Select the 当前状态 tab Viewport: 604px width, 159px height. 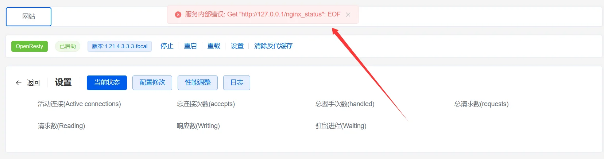click(107, 83)
